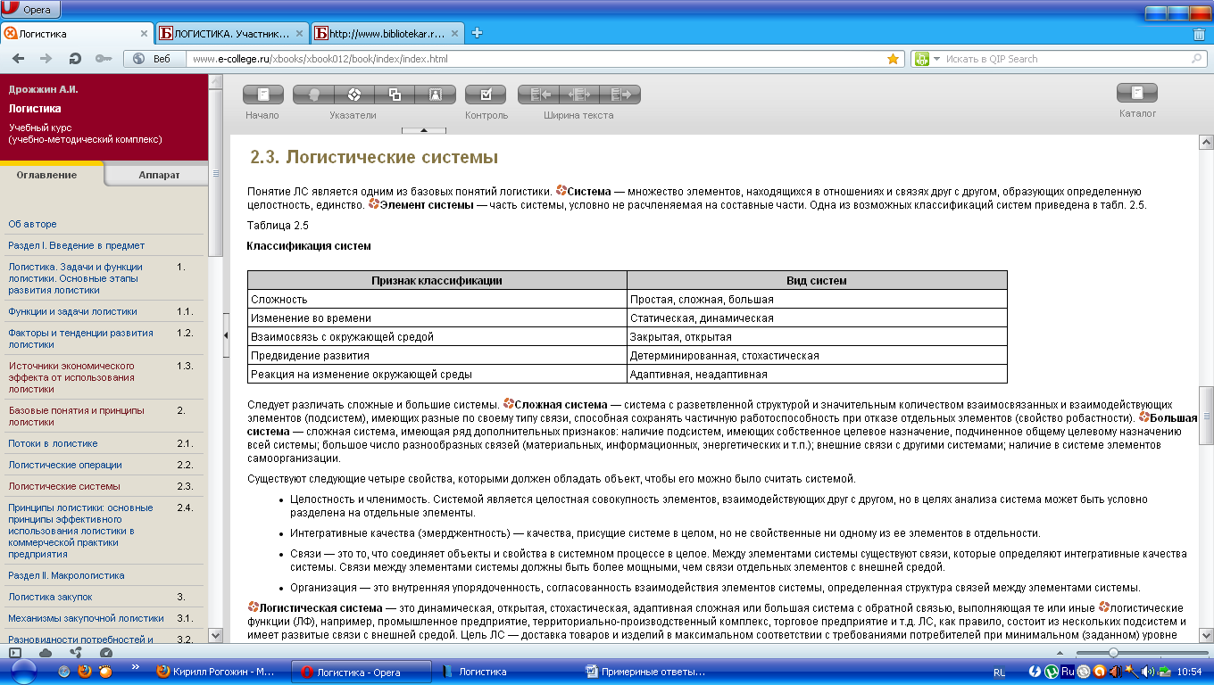Open the overlapping-squares index in Указатели
Viewport: 1214px width, 685px height.
pos(395,94)
